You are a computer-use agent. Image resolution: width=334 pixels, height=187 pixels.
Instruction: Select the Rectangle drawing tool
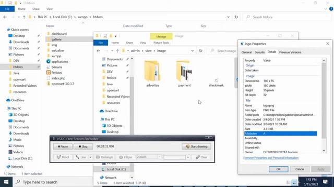tap(104, 157)
